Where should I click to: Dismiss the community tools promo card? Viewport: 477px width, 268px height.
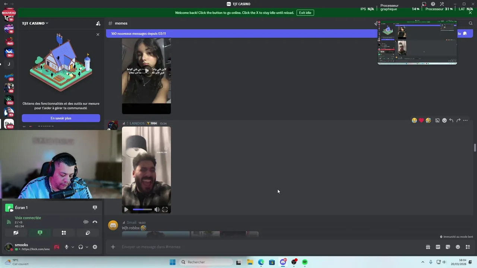click(98, 35)
